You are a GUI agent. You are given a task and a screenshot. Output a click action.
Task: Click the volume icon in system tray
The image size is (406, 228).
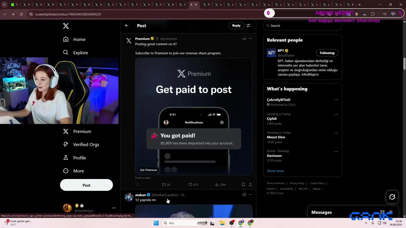coord(385,223)
